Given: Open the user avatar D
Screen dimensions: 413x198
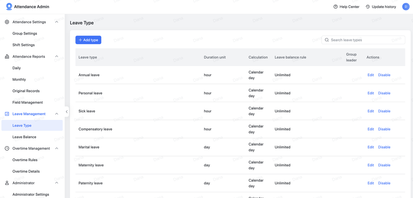Looking at the screenshot, I should (x=406, y=7).
